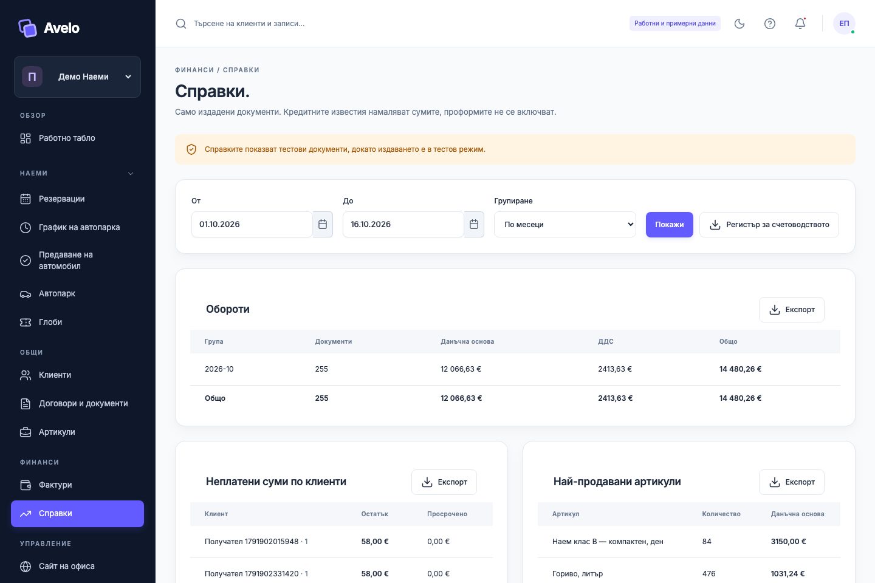Click the Avelo logo icon
875x583 pixels.
point(27,28)
